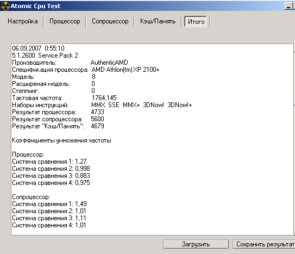
Task: Click the 5.1.2600 Service Pack 2 line
Action: pos(45,55)
